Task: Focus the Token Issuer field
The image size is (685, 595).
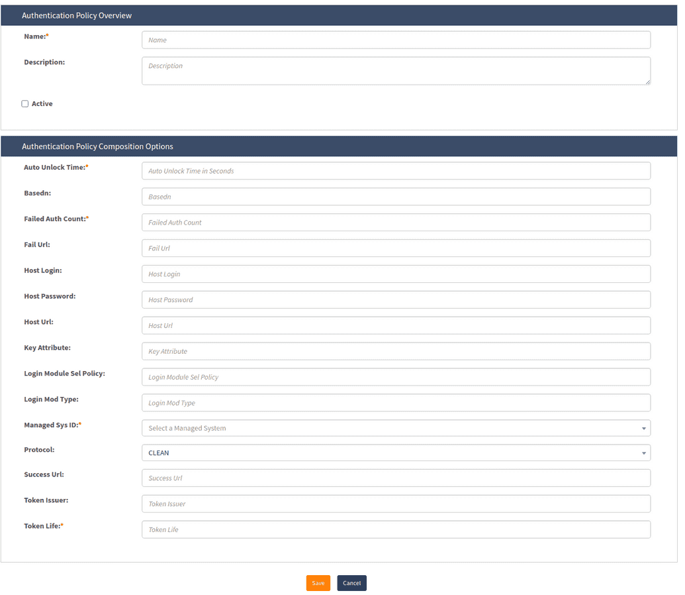Action: tap(396, 504)
